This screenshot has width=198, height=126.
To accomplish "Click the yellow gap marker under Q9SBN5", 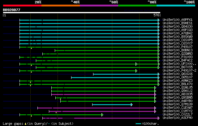I will [x=61, y=99].
